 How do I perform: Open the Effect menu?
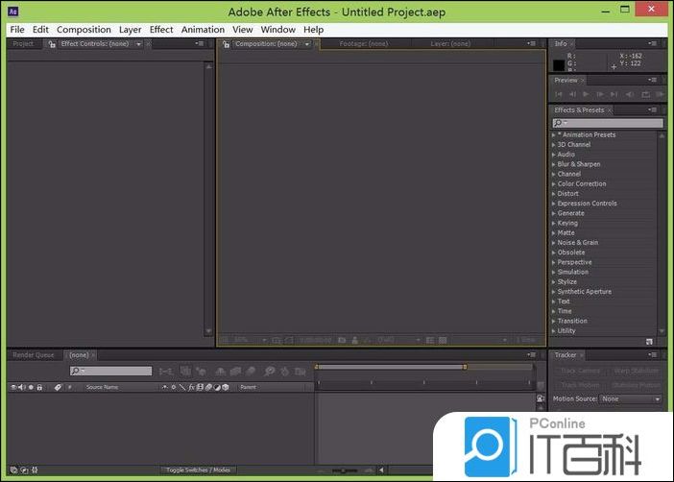click(161, 30)
